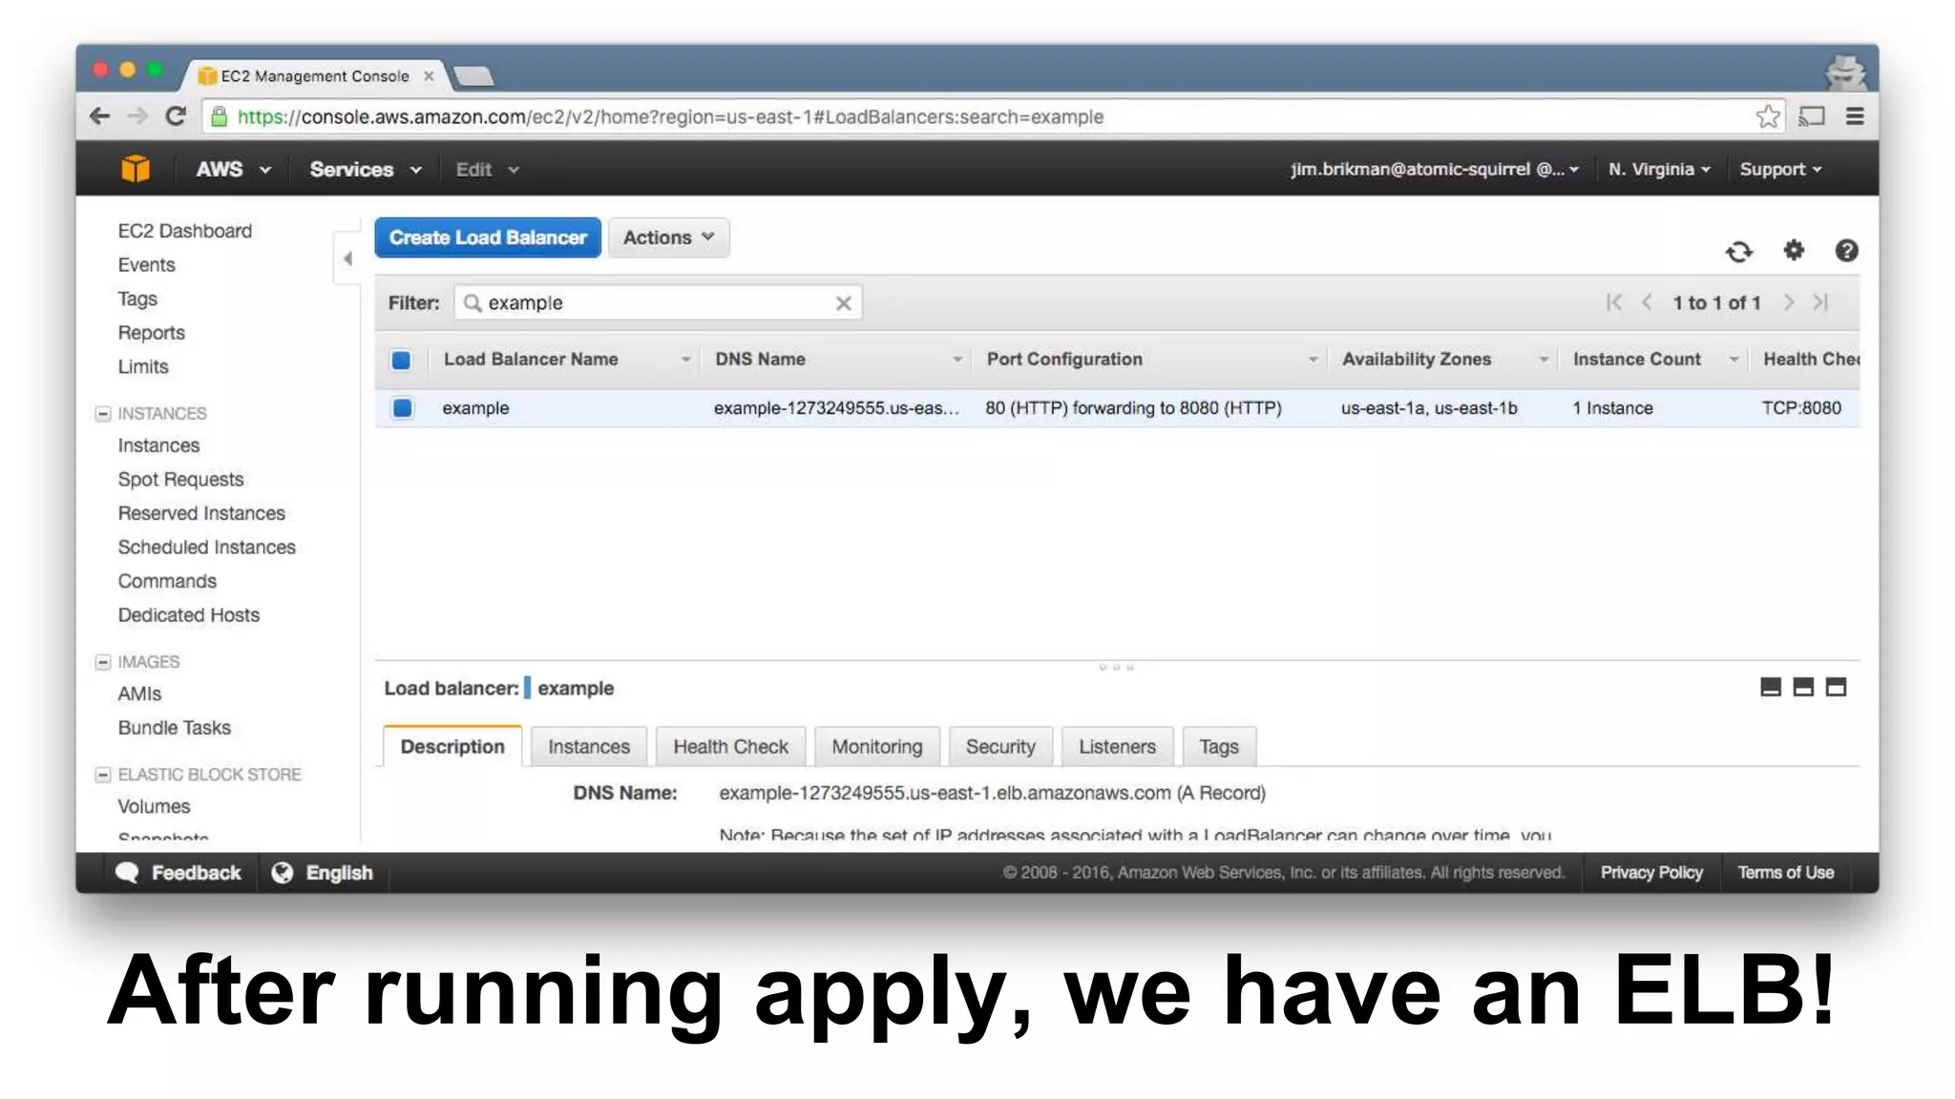Refresh the load balancer list
Image resolution: width=1955 pixels, height=1099 pixels.
pyautogui.click(x=1738, y=251)
